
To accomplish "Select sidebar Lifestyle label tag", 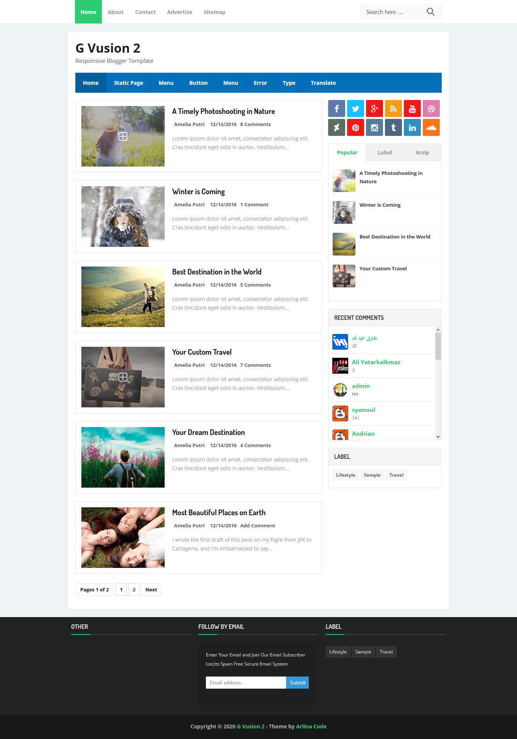I will coord(346,475).
